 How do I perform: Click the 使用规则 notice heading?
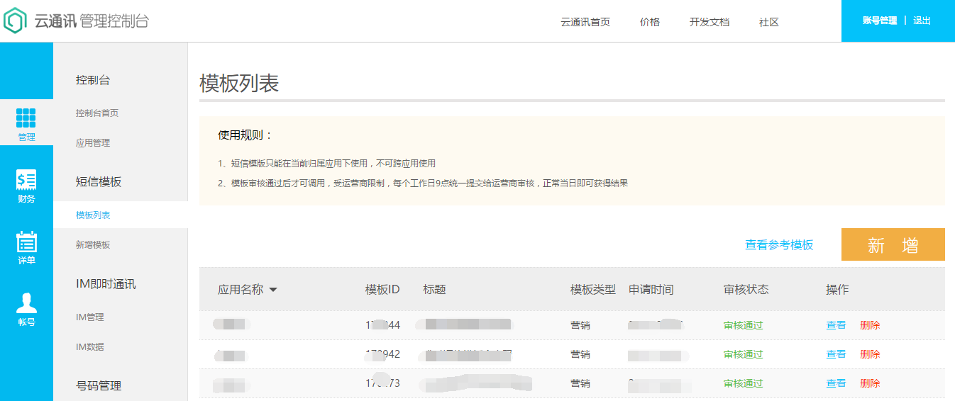245,135
